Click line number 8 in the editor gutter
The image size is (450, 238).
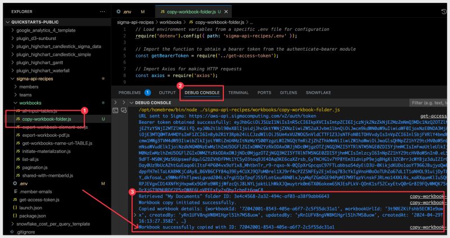tap(124, 75)
